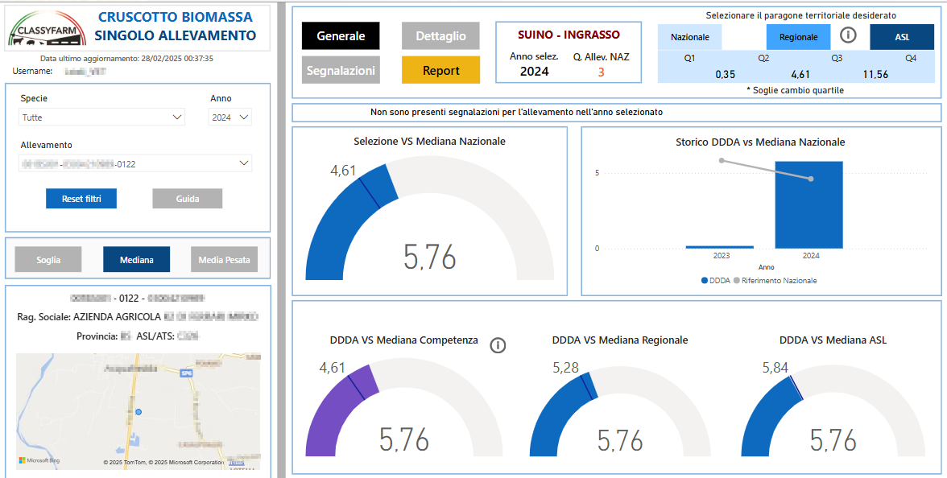The image size is (947, 478).
Task: Open the Segnalazioni page
Action: (x=341, y=70)
